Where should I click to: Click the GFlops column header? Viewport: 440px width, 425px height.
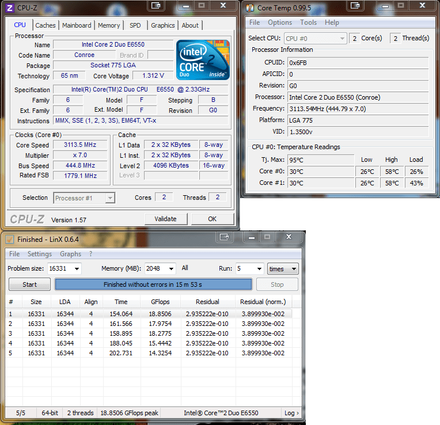[160, 302]
